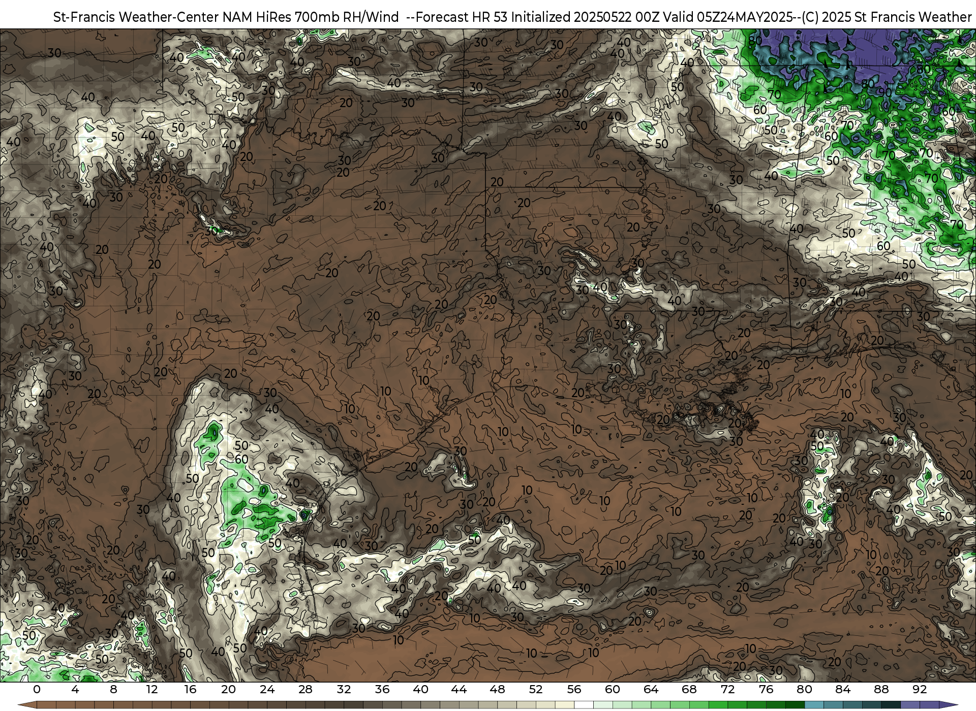Click the colorbar tick label '44'

coord(459,689)
